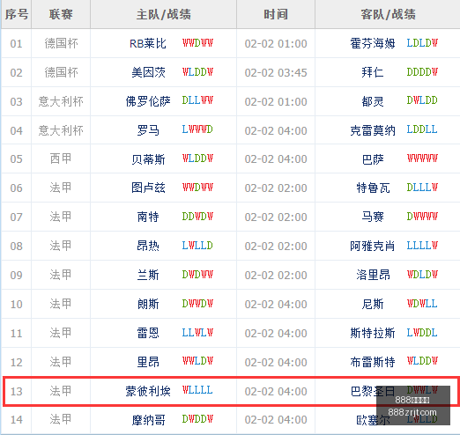460x435 pixels.
Task: Click the 南特 home team
Action: 148,217
